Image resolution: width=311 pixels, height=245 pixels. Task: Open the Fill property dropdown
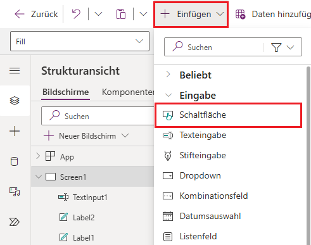80,41
